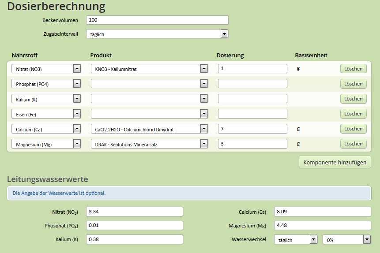Open the Eisen (Fe) nutrient dropdown
Screen dimensions: 380x253
(x=46, y=114)
